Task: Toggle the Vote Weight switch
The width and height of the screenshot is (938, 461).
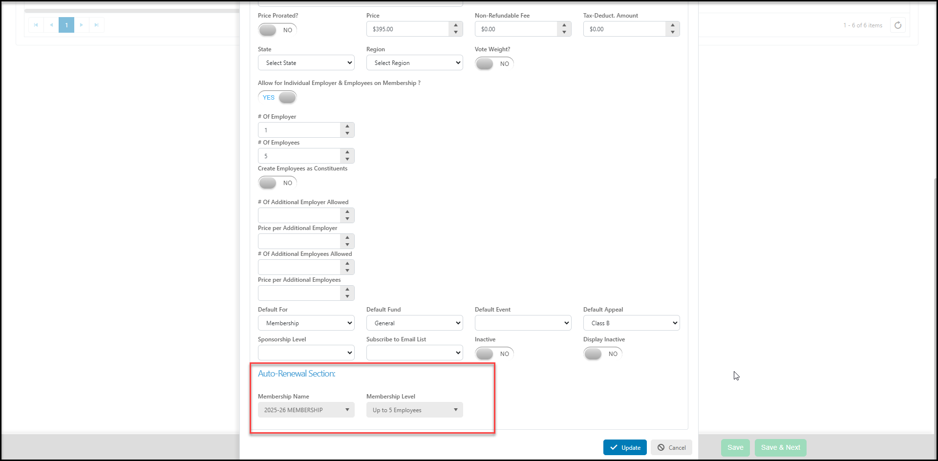Action: (494, 63)
